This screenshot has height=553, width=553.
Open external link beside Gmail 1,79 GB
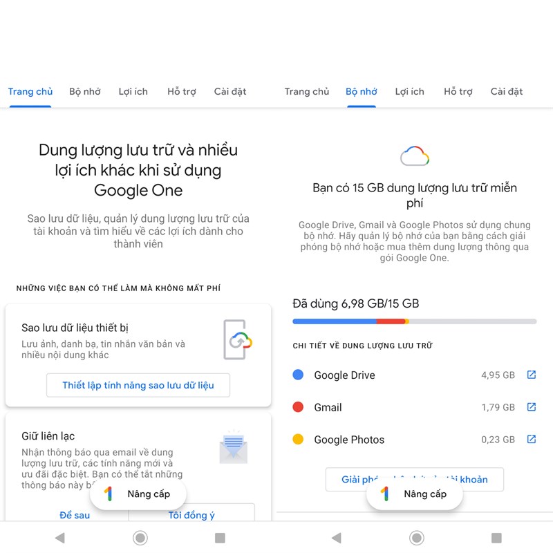coord(531,406)
